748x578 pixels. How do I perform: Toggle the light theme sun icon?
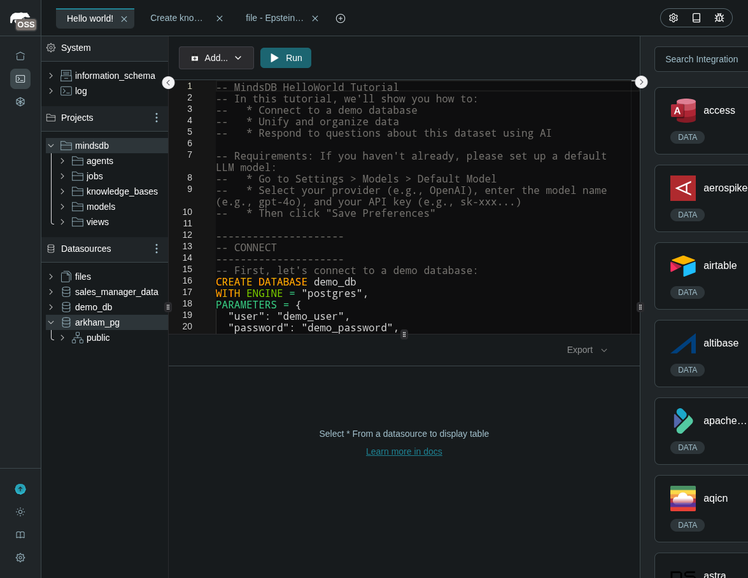click(20, 513)
